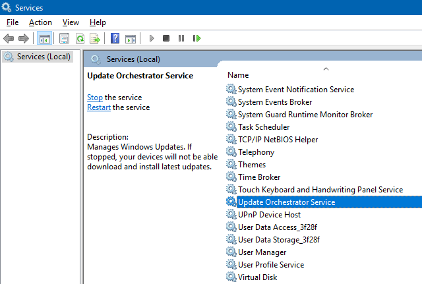422x284 pixels.
Task: Click the Back arrow in the toolbar
Action: [9, 39]
